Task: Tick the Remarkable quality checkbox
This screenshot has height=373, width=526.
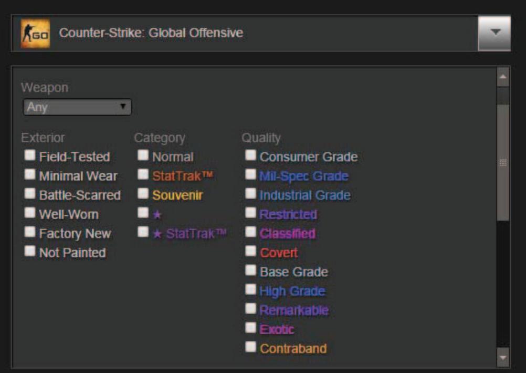Action: tap(250, 308)
